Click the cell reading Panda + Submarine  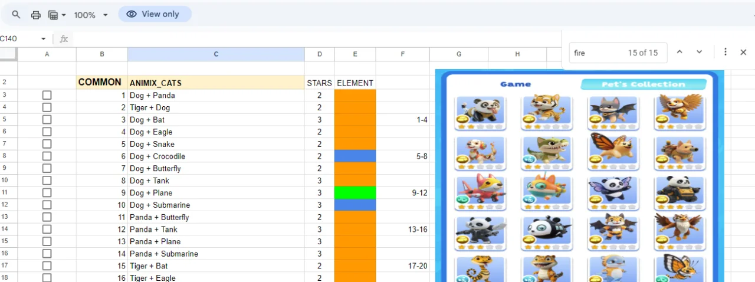click(x=216, y=254)
